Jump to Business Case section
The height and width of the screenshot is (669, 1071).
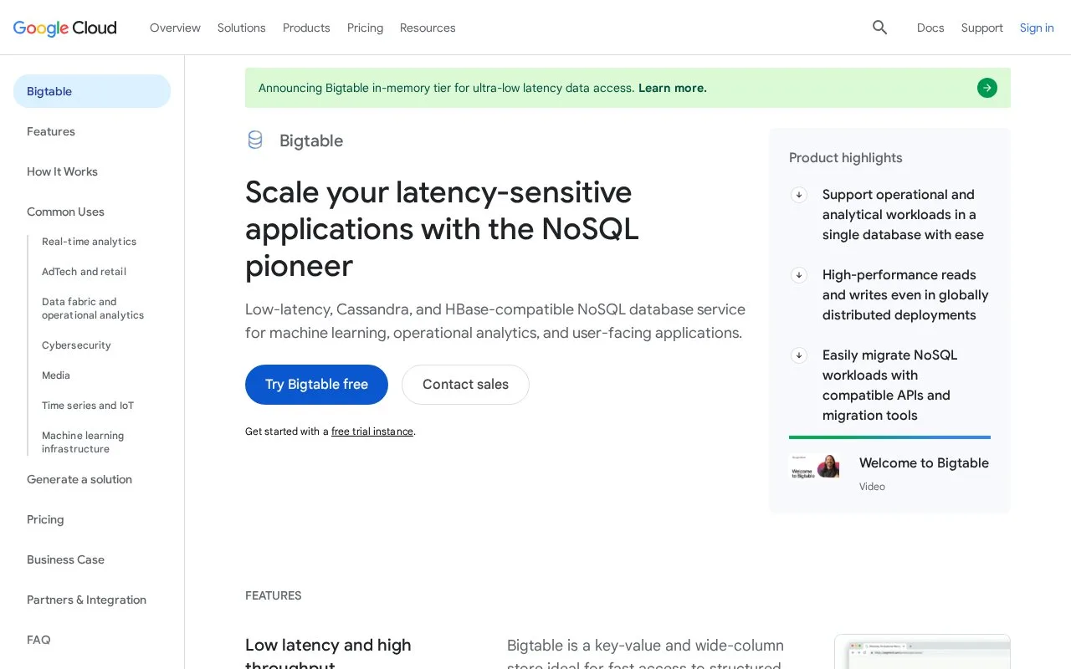point(65,559)
